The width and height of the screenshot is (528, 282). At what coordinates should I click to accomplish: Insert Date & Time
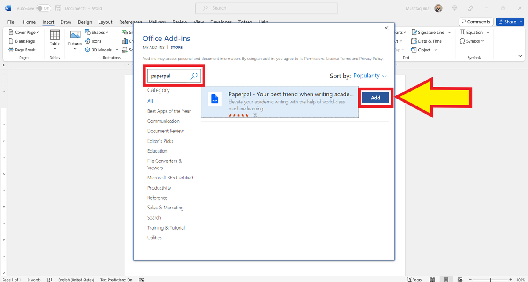tap(426, 41)
